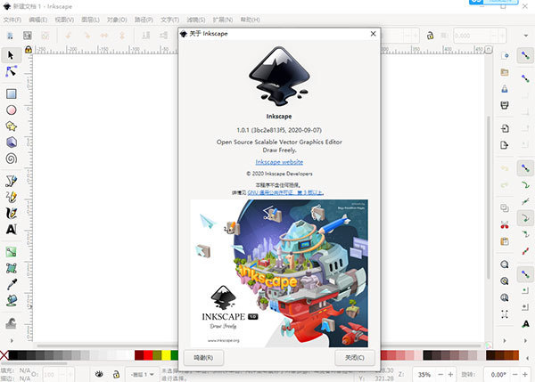Close the About Inkscape dialog with X
Image resolution: width=535 pixels, height=382 pixels.
(373, 34)
